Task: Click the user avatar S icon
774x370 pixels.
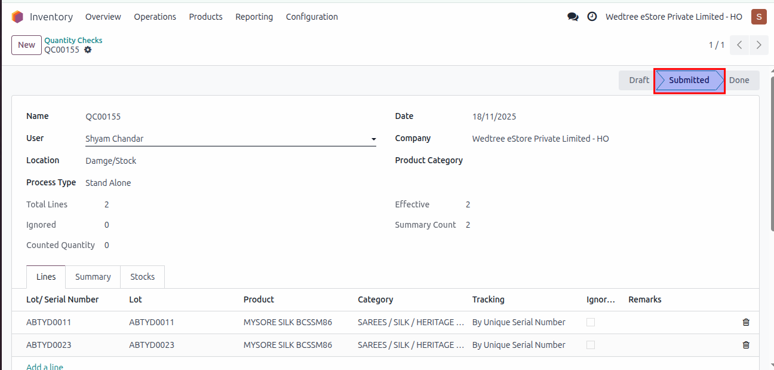Action: point(758,17)
